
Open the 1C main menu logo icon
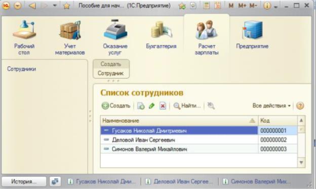pos(6,6)
